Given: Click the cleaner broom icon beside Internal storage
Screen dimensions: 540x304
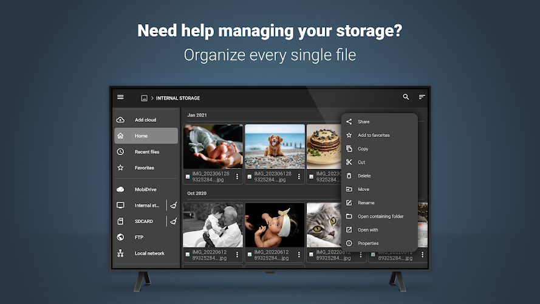Looking at the screenshot, I should (x=174, y=206).
